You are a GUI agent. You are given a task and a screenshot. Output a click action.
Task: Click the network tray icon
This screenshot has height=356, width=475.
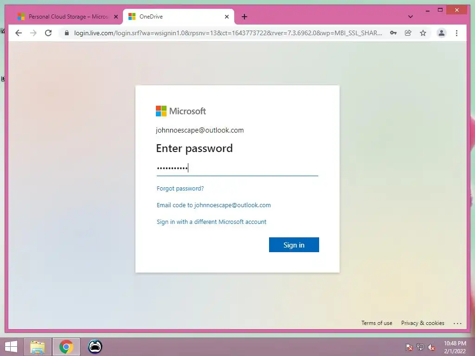pyautogui.click(x=420, y=347)
